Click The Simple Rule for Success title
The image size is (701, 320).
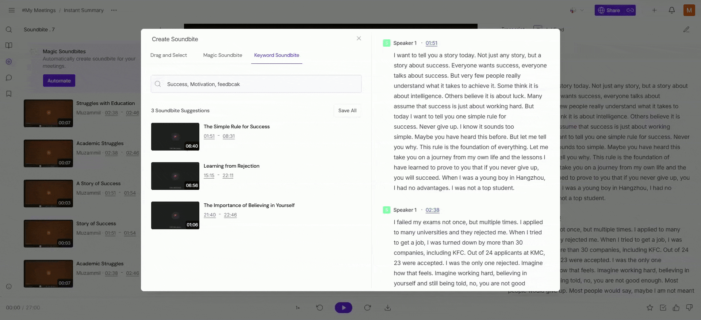click(x=237, y=126)
